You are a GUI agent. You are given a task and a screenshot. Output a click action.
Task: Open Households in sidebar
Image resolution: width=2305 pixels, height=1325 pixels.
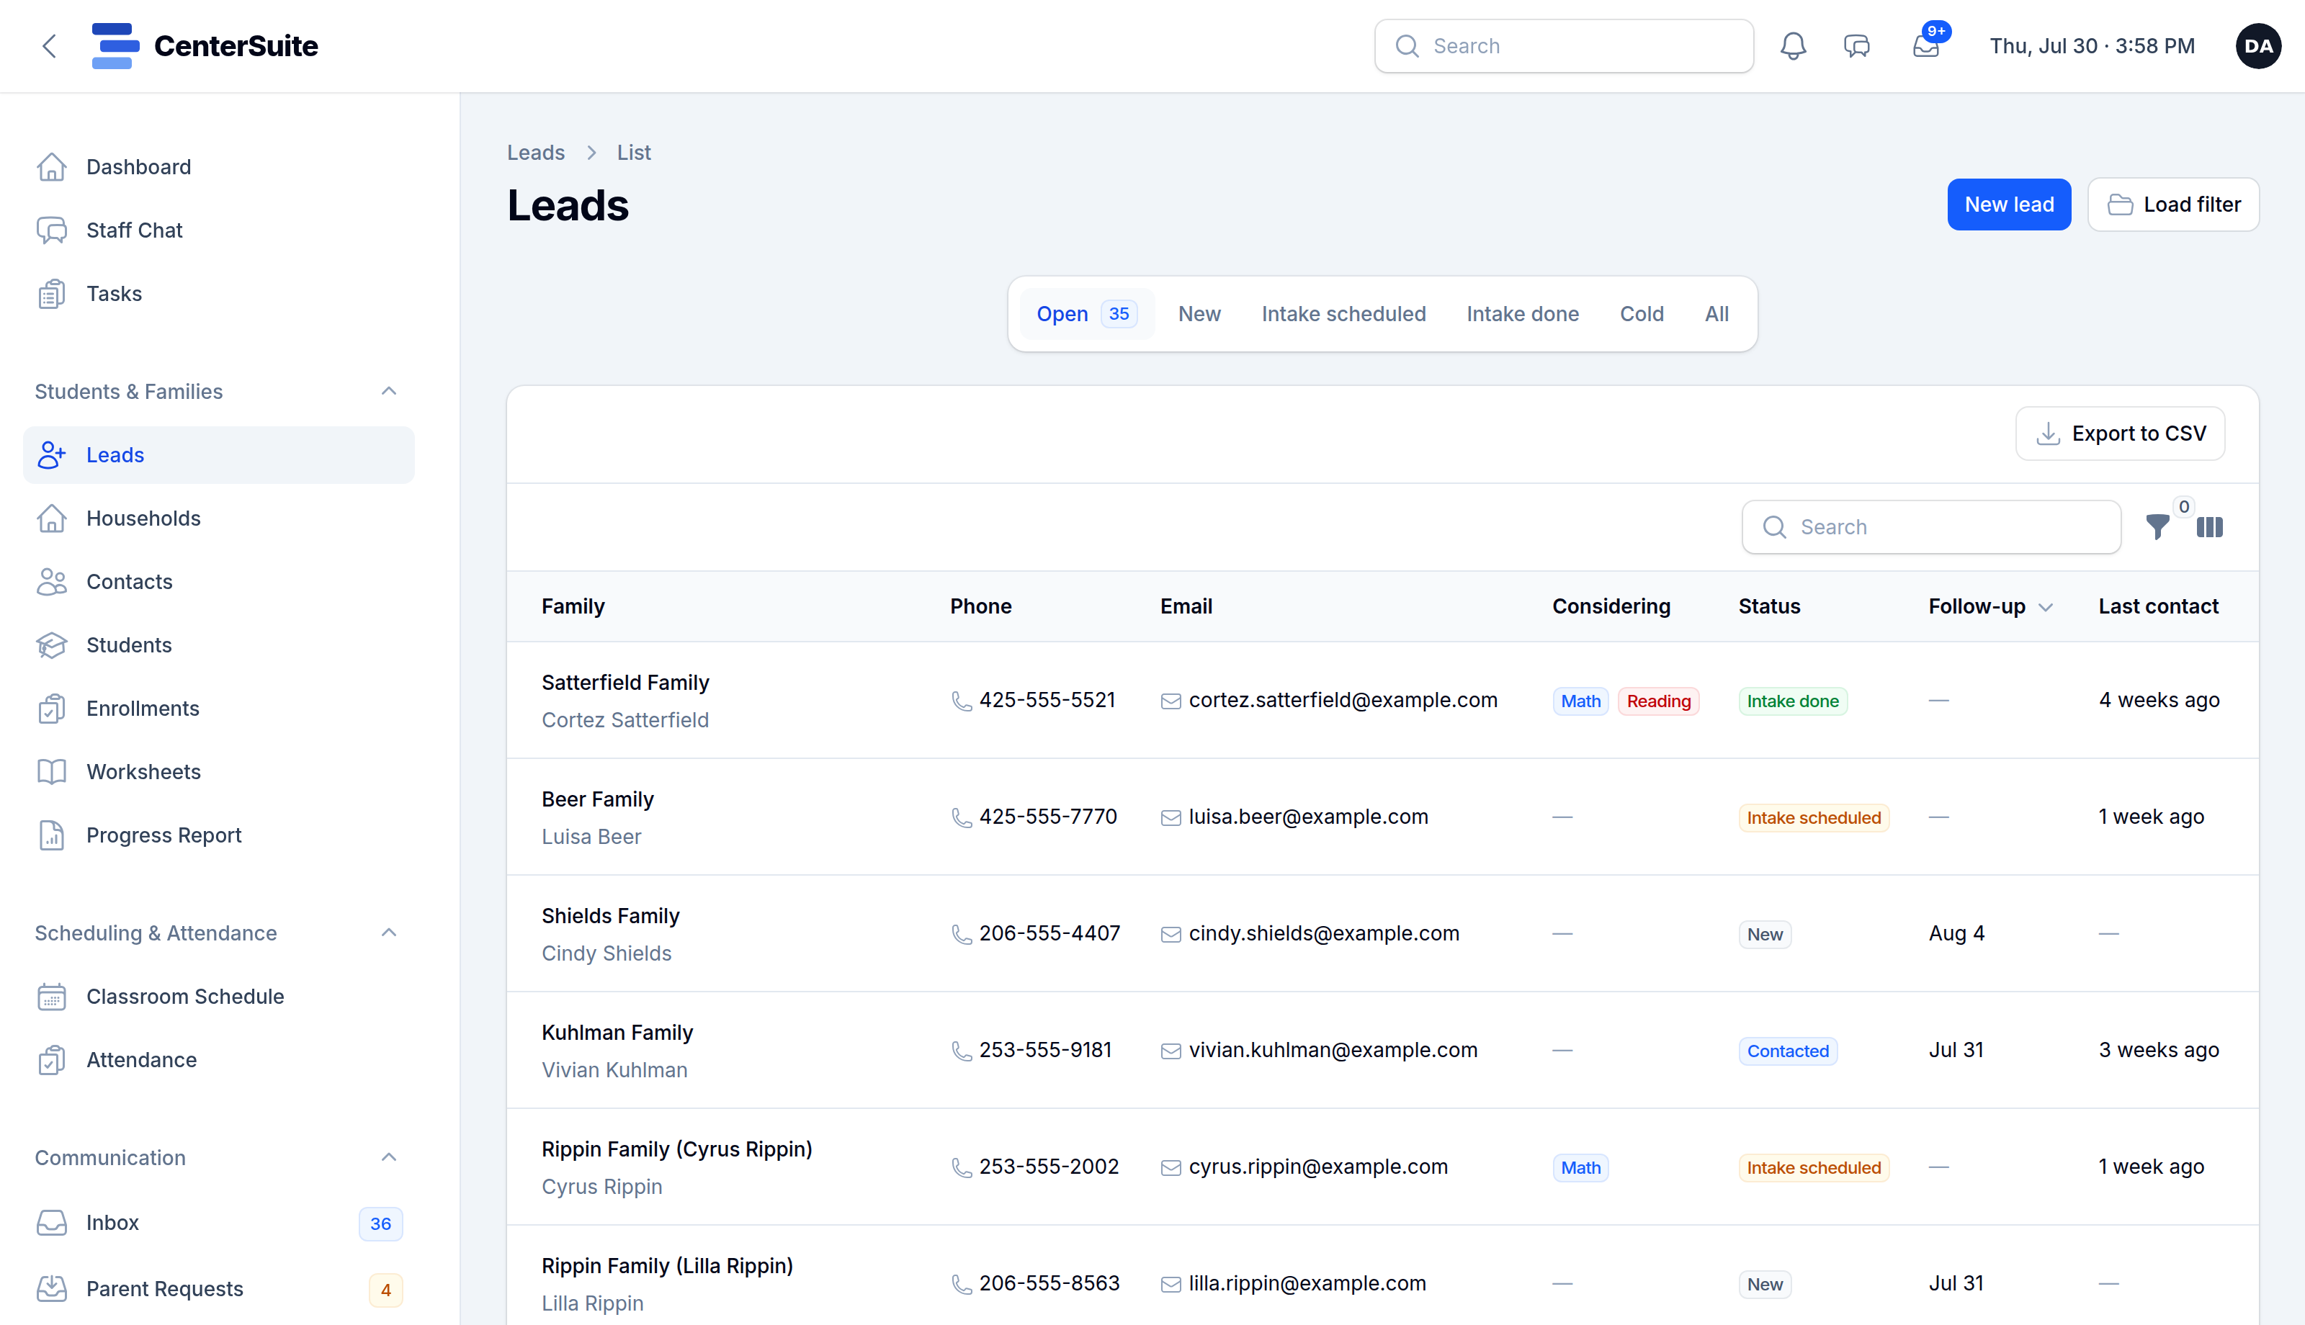tap(218, 518)
